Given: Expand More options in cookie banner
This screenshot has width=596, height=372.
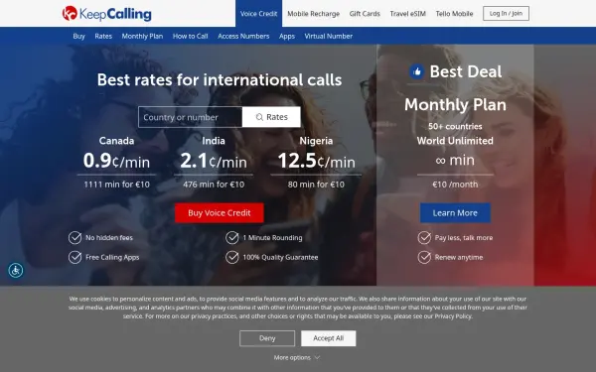Looking at the screenshot, I should pyautogui.click(x=297, y=357).
